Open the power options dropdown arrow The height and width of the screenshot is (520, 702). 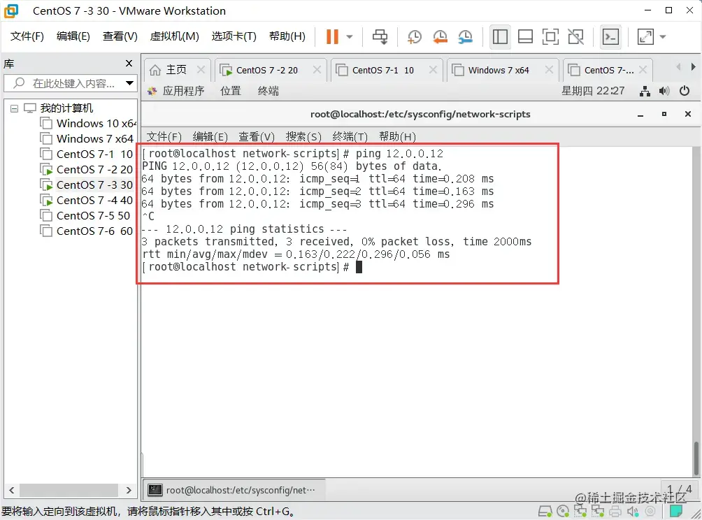click(350, 37)
